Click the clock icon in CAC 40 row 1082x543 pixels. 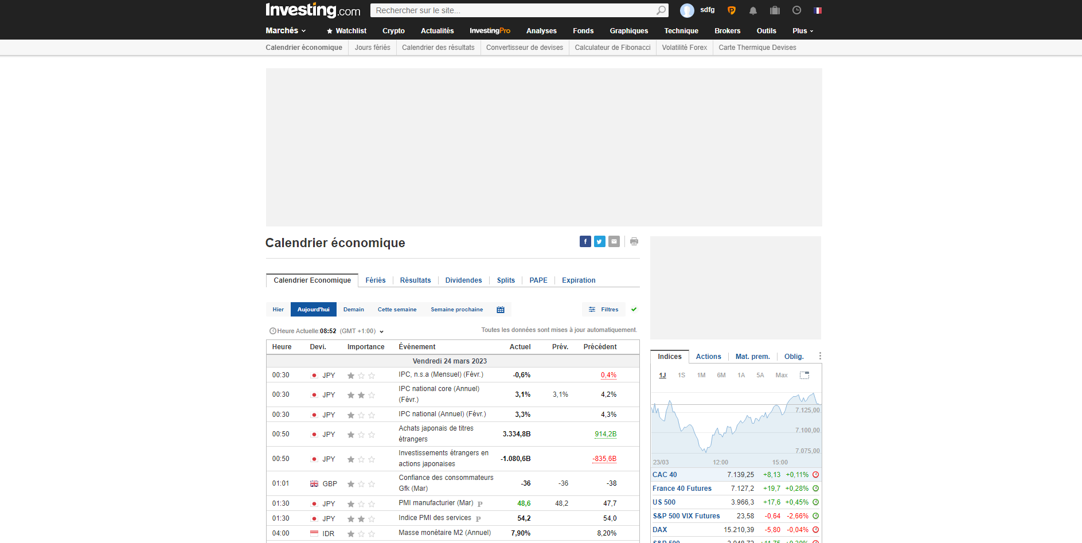pos(815,475)
